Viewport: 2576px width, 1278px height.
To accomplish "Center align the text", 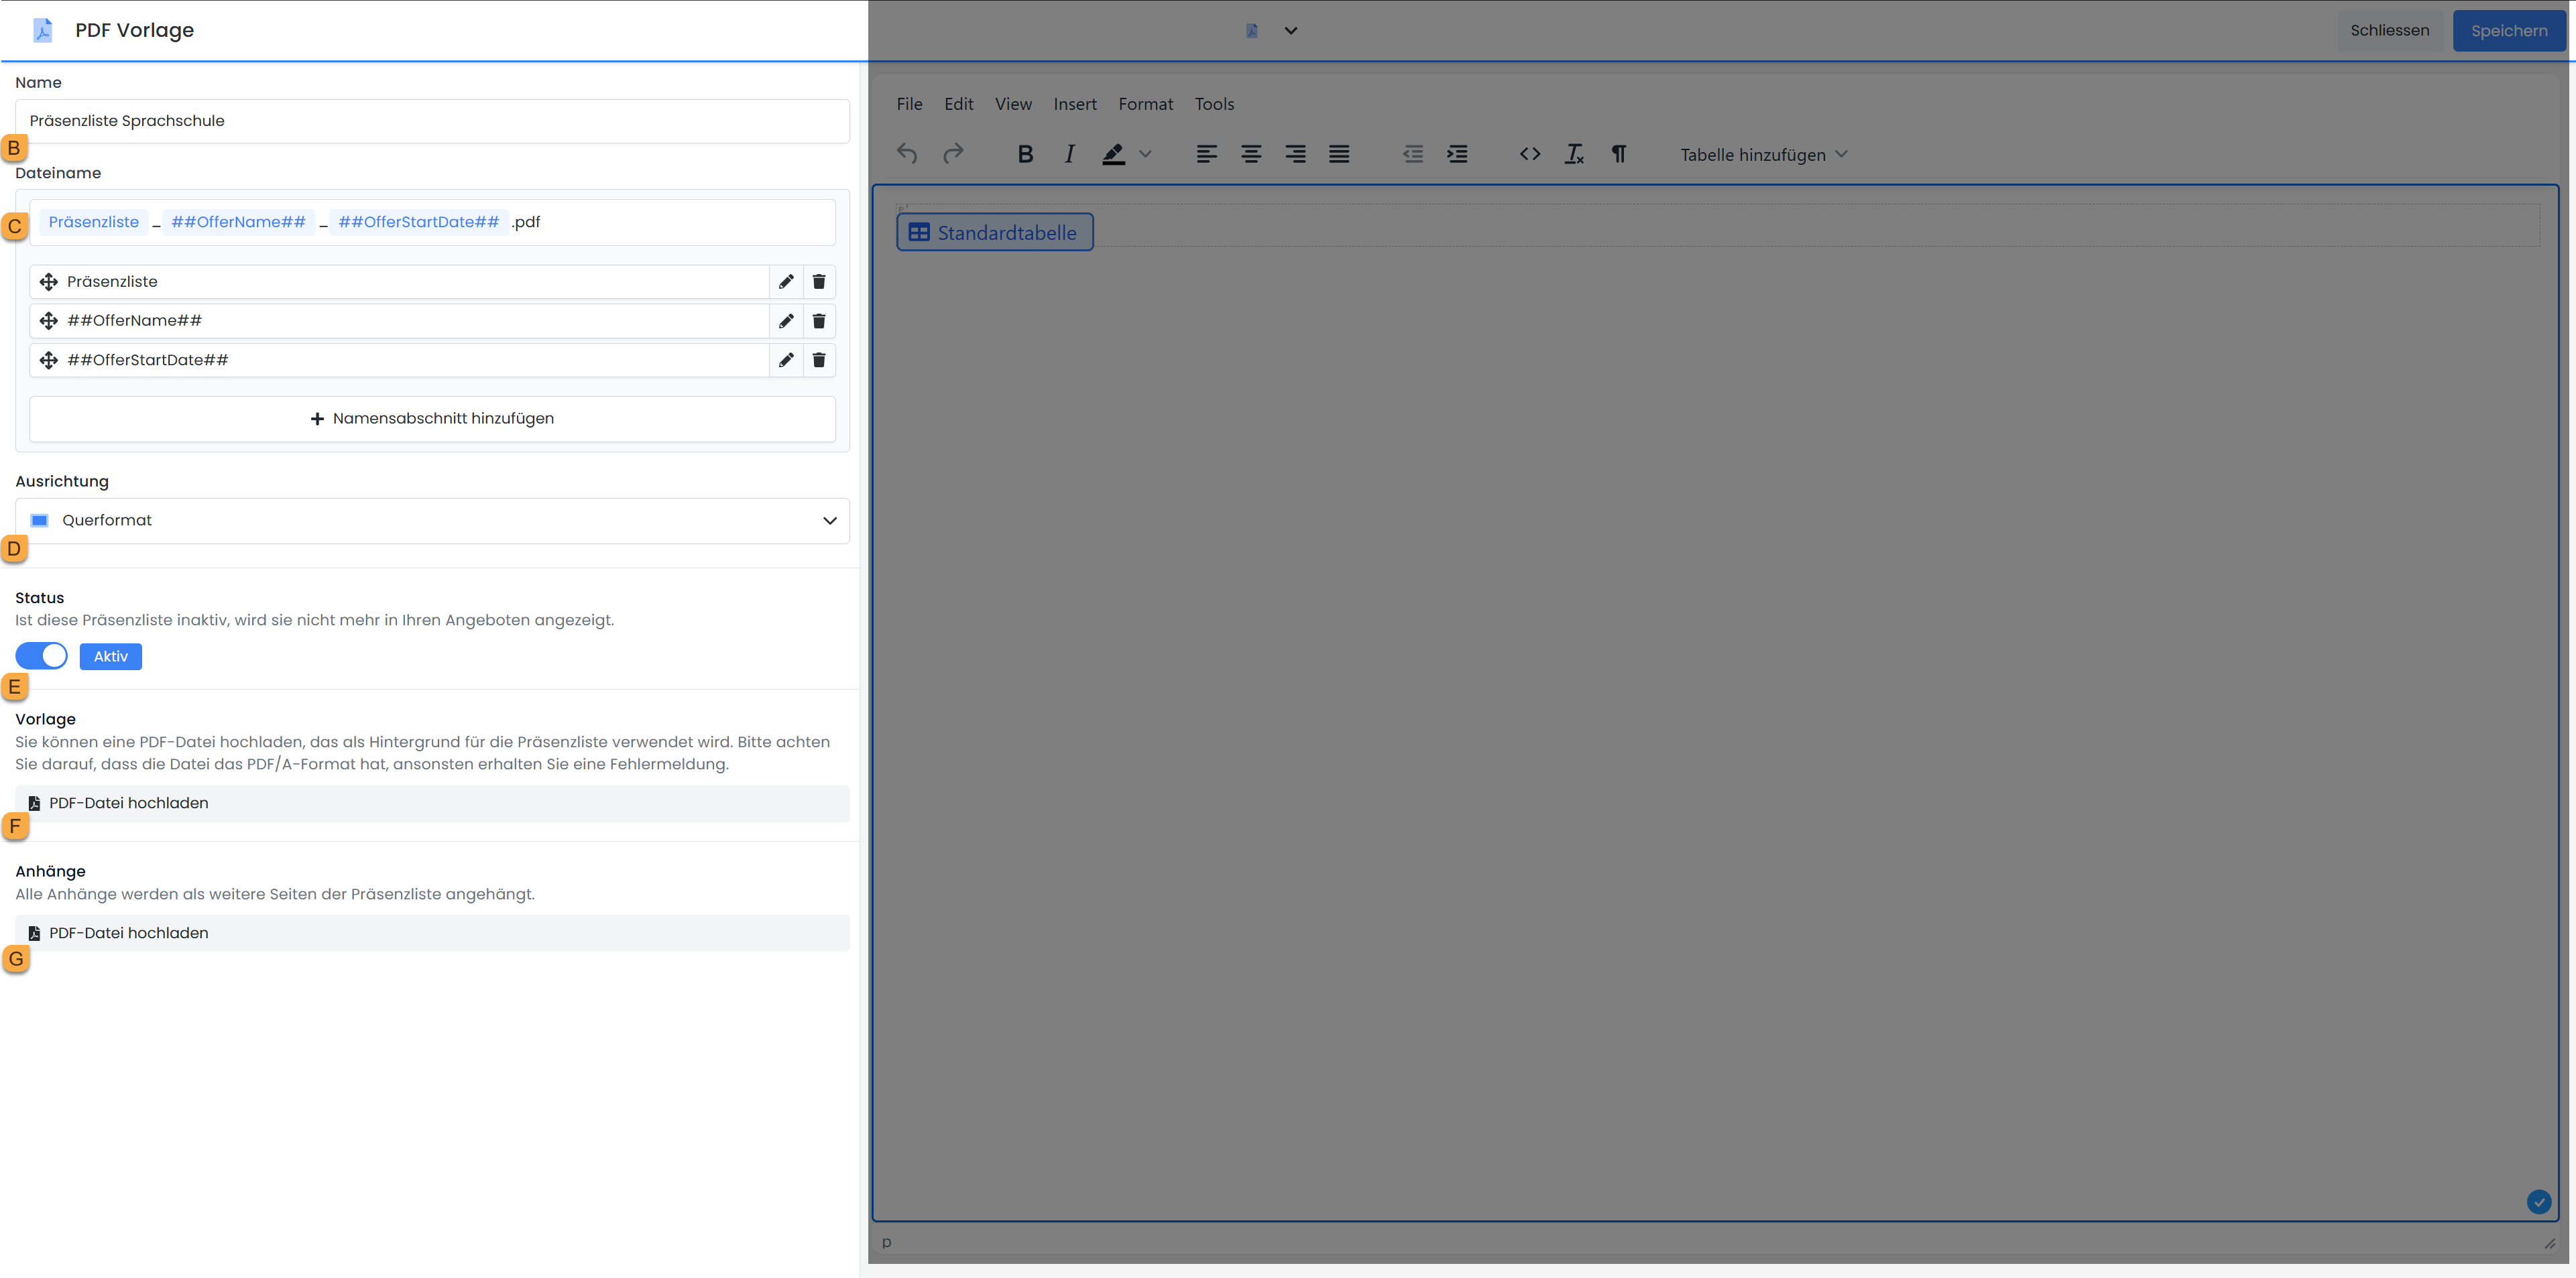I will [1251, 154].
